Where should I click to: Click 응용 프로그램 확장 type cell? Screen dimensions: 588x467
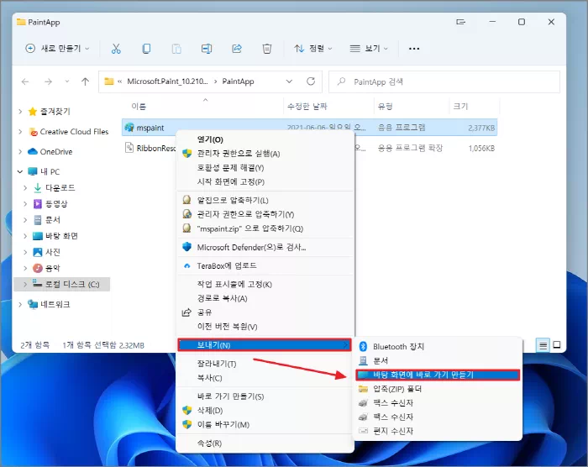click(410, 148)
